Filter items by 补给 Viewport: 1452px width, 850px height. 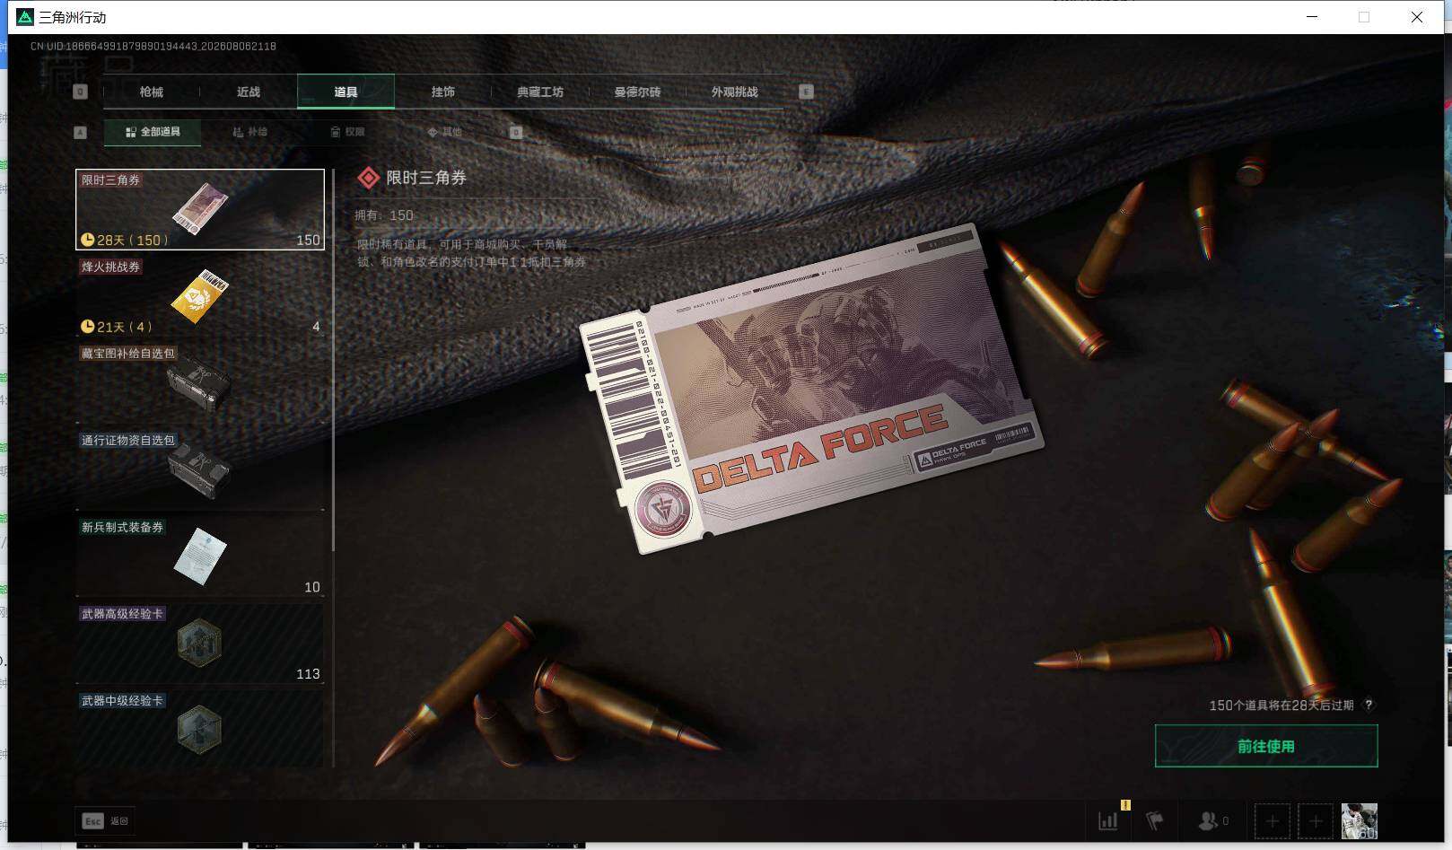pos(250,132)
